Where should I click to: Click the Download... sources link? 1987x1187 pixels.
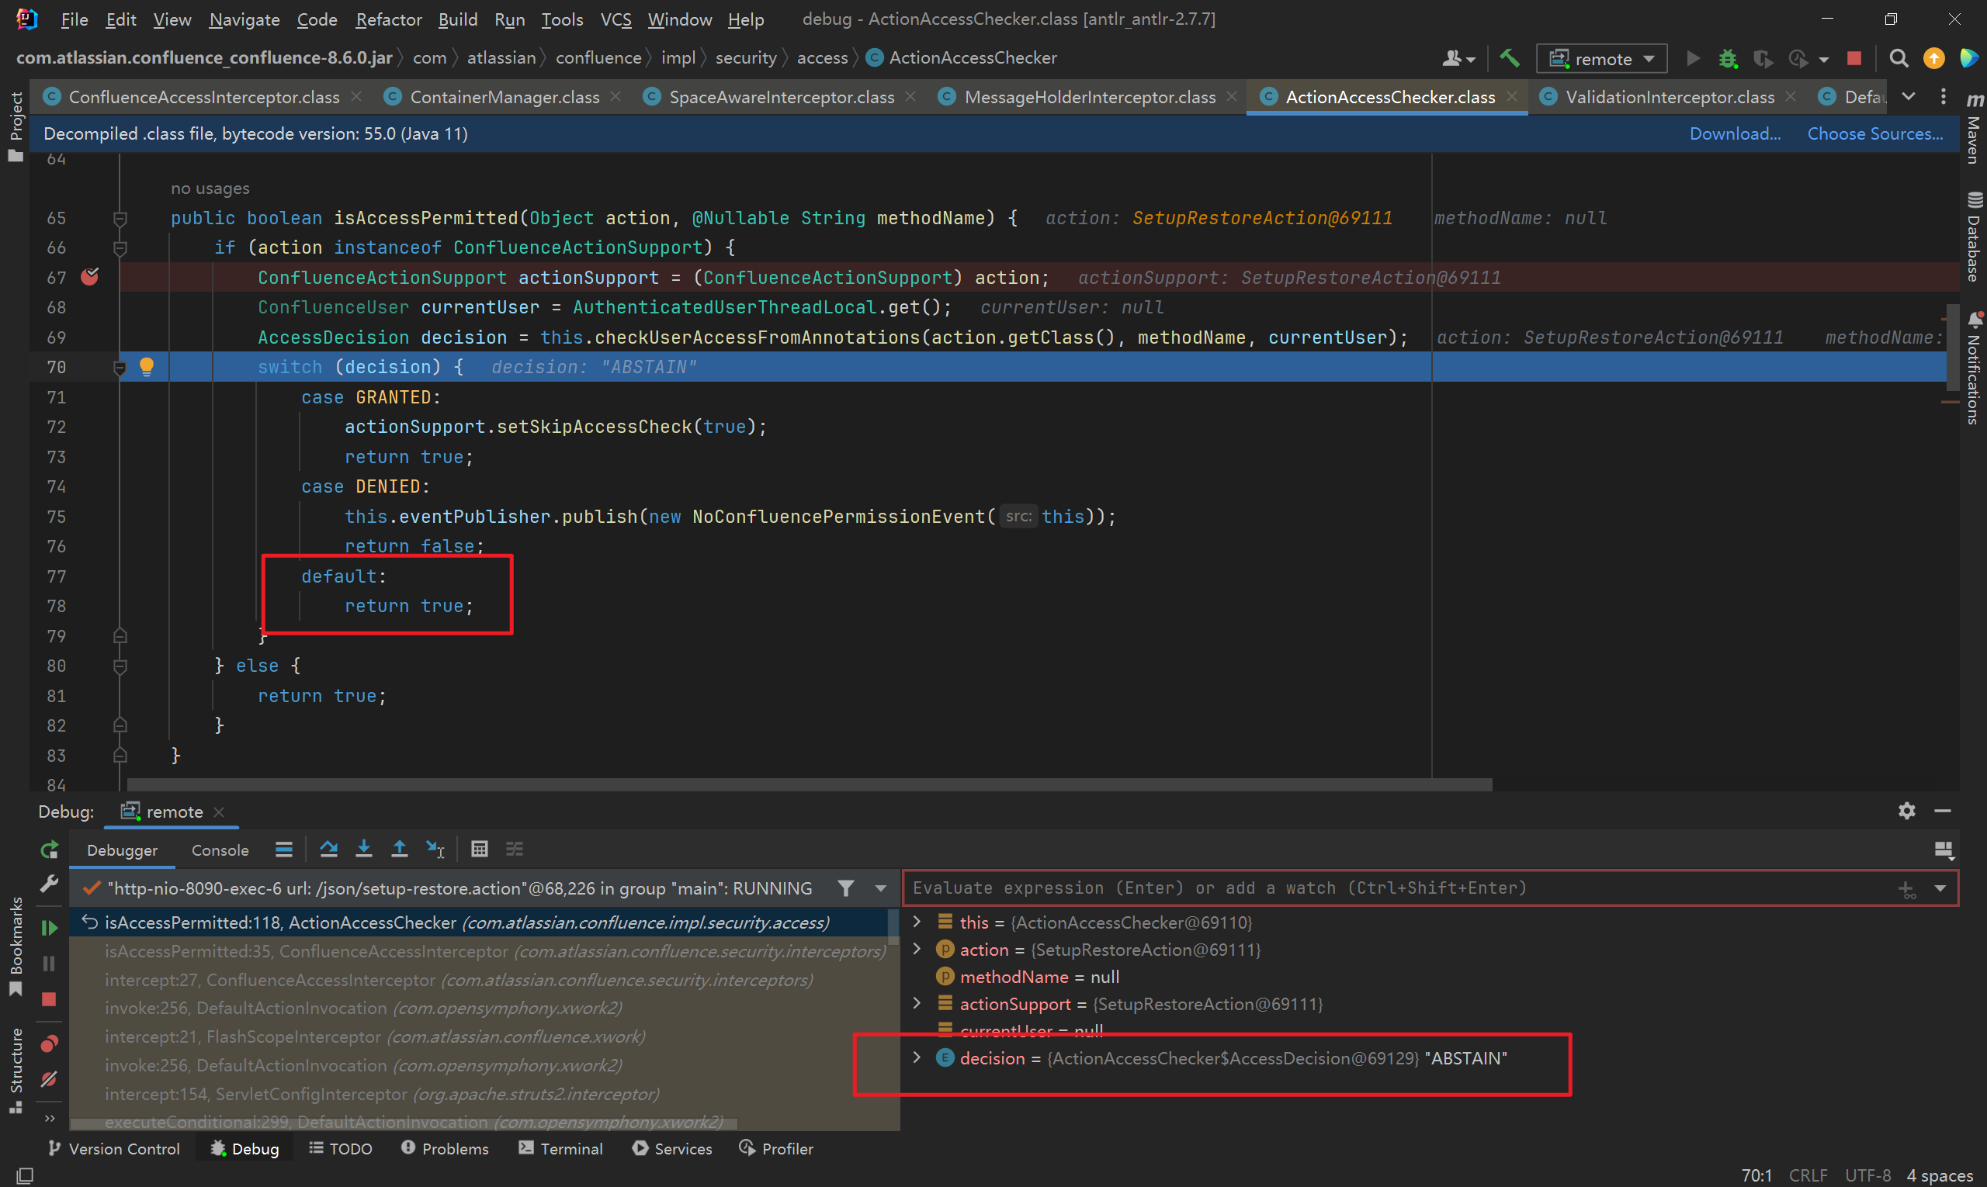coord(1735,133)
